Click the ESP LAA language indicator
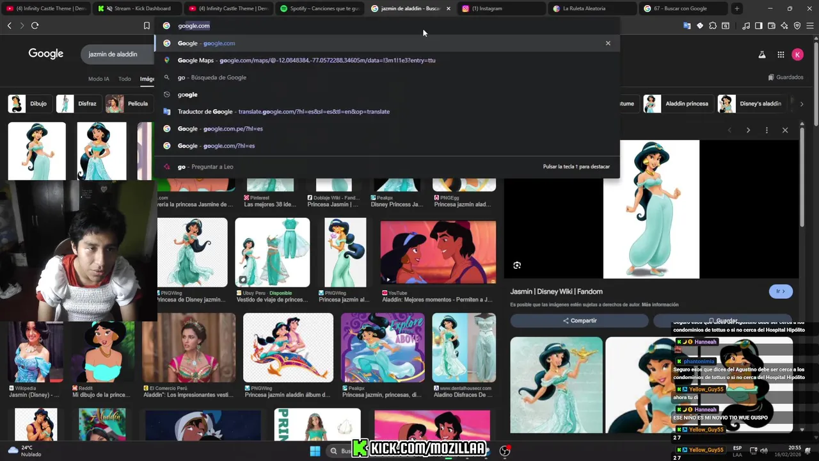Image resolution: width=819 pixels, height=461 pixels. (x=738, y=451)
